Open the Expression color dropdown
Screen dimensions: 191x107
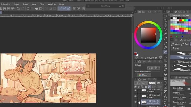click(144, 75)
